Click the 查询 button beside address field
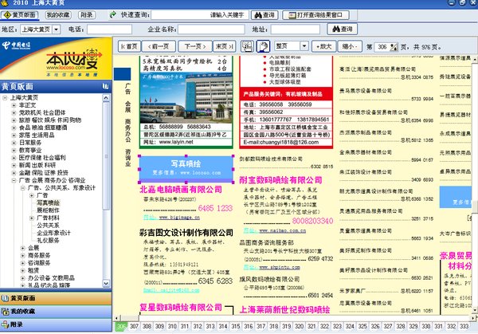Image resolution: width=478 pixels, height=334 pixels. [x=342, y=29]
